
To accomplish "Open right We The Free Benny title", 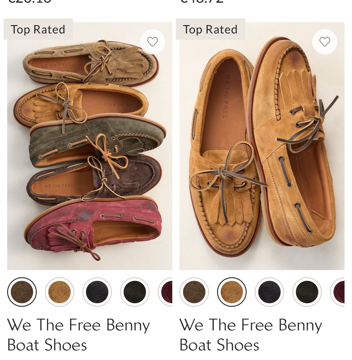I will [250, 335].
